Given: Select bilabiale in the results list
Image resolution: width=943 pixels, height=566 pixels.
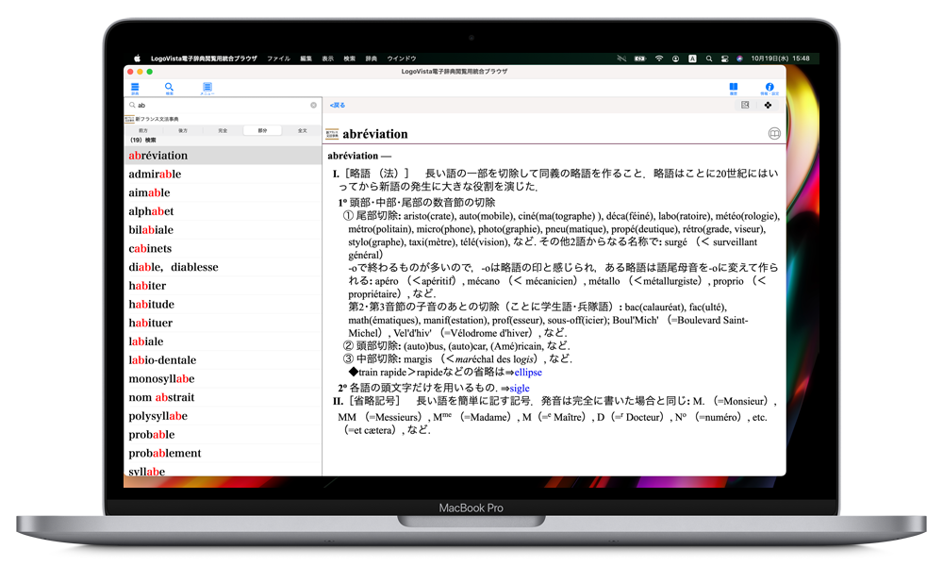Looking at the screenshot, I should point(223,230).
